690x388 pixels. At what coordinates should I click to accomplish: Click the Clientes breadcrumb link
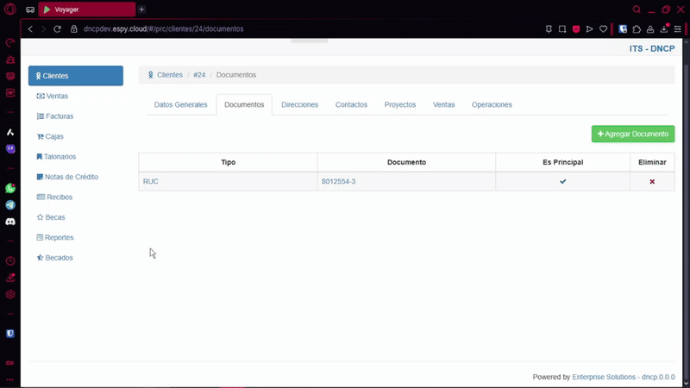169,75
